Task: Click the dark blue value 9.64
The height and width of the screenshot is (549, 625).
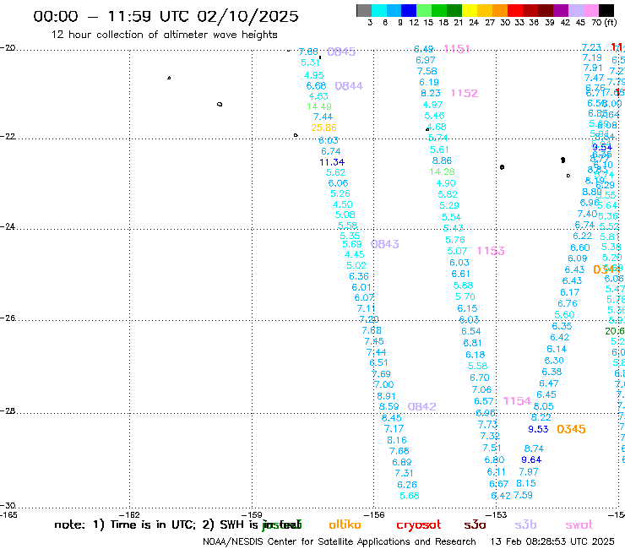Action: point(531,459)
